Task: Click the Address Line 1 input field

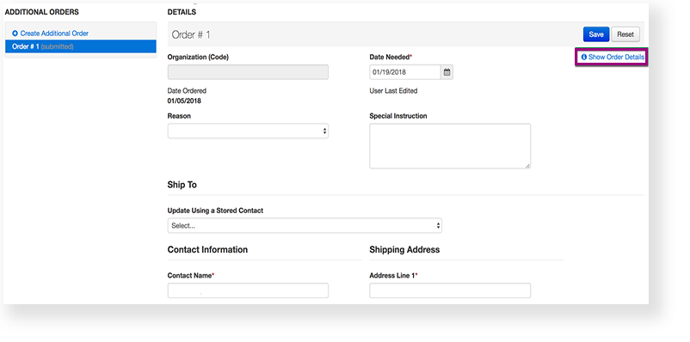Action: pyautogui.click(x=450, y=290)
